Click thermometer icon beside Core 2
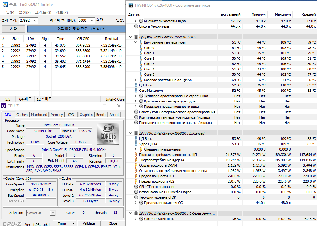 [x=141, y=58]
